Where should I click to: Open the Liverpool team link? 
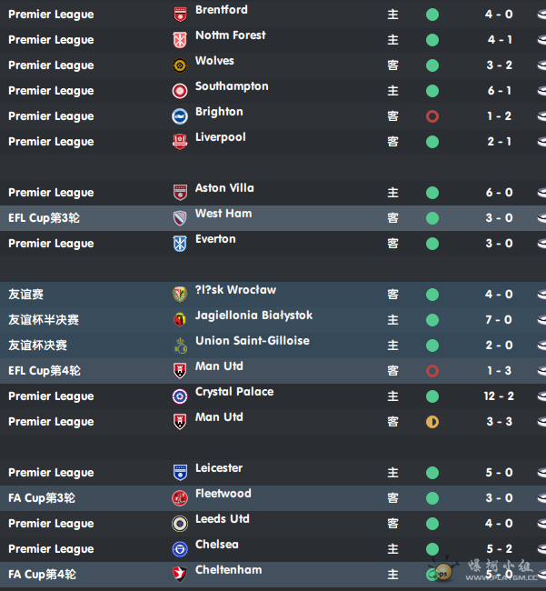220,137
